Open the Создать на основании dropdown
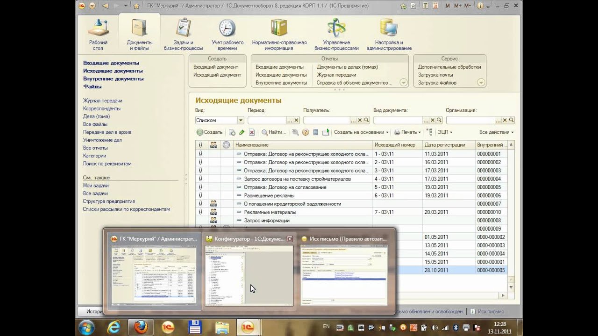Viewport: 598px width, 336px height. pyautogui.click(x=362, y=132)
